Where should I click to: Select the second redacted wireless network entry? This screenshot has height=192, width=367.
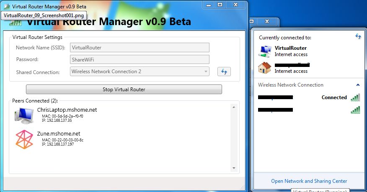click(x=309, y=110)
